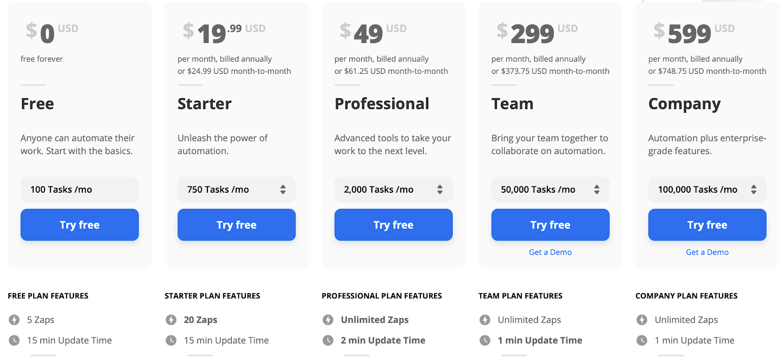The width and height of the screenshot is (784, 359).
Task: Open the 100,000 Tasks /mo selector
Action: pos(707,189)
